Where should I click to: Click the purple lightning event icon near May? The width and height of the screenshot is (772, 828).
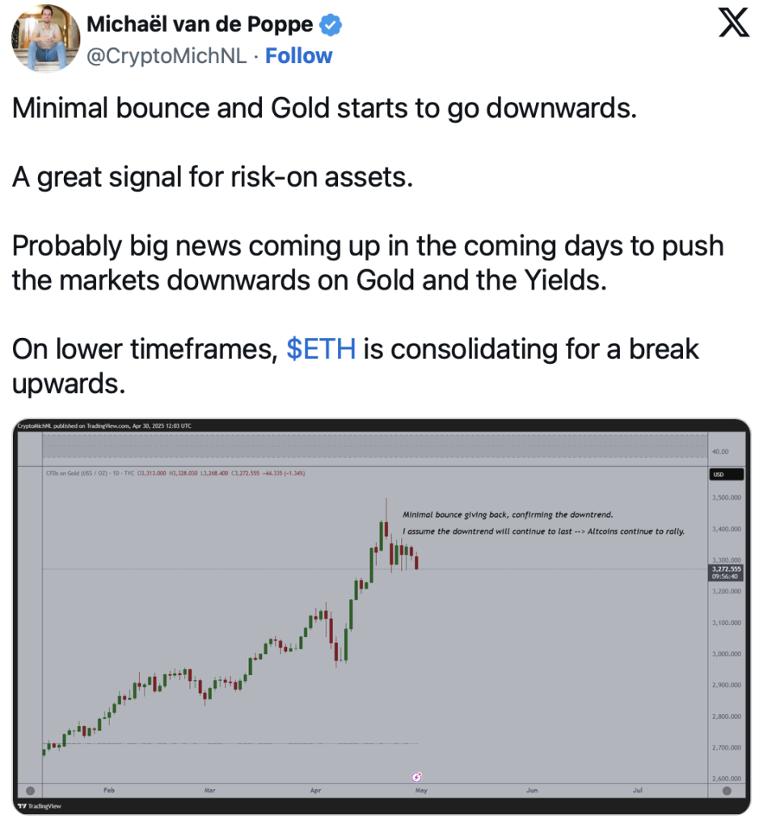416,777
